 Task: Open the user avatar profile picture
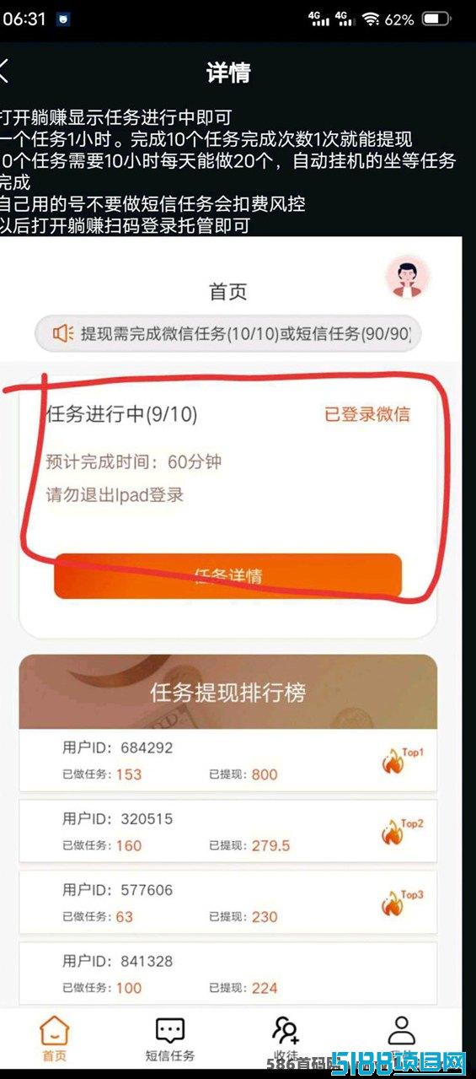[x=408, y=278]
